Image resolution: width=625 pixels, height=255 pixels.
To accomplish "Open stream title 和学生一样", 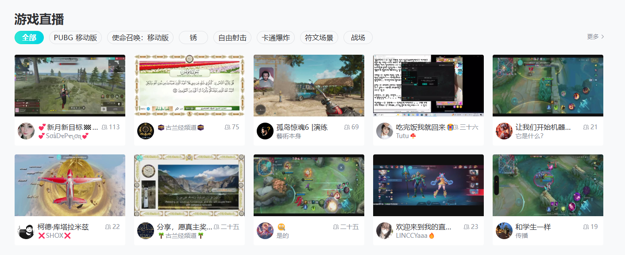I will click(533, 227).
